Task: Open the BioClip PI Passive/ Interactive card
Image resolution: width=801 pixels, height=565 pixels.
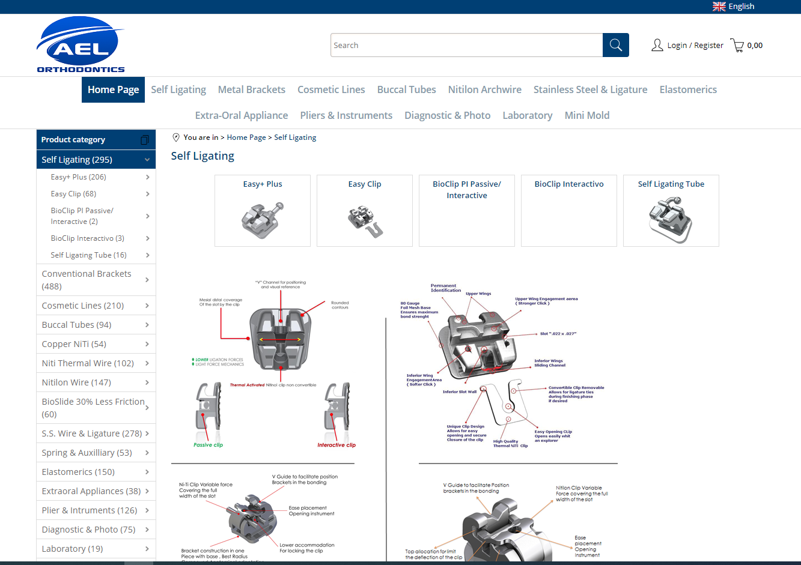Action: [467, 211]
